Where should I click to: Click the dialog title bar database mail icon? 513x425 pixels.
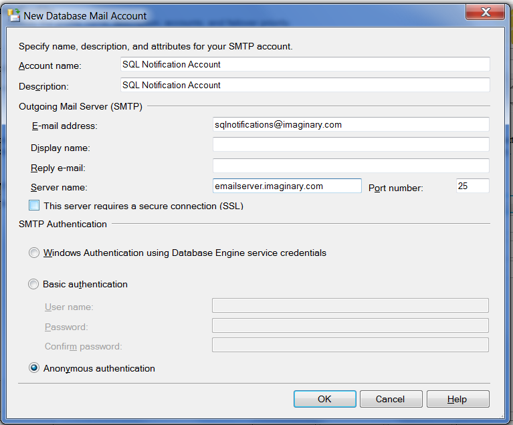[x=13, y=15]
